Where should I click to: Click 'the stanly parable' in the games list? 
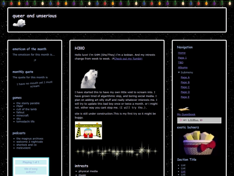[28, 103]
